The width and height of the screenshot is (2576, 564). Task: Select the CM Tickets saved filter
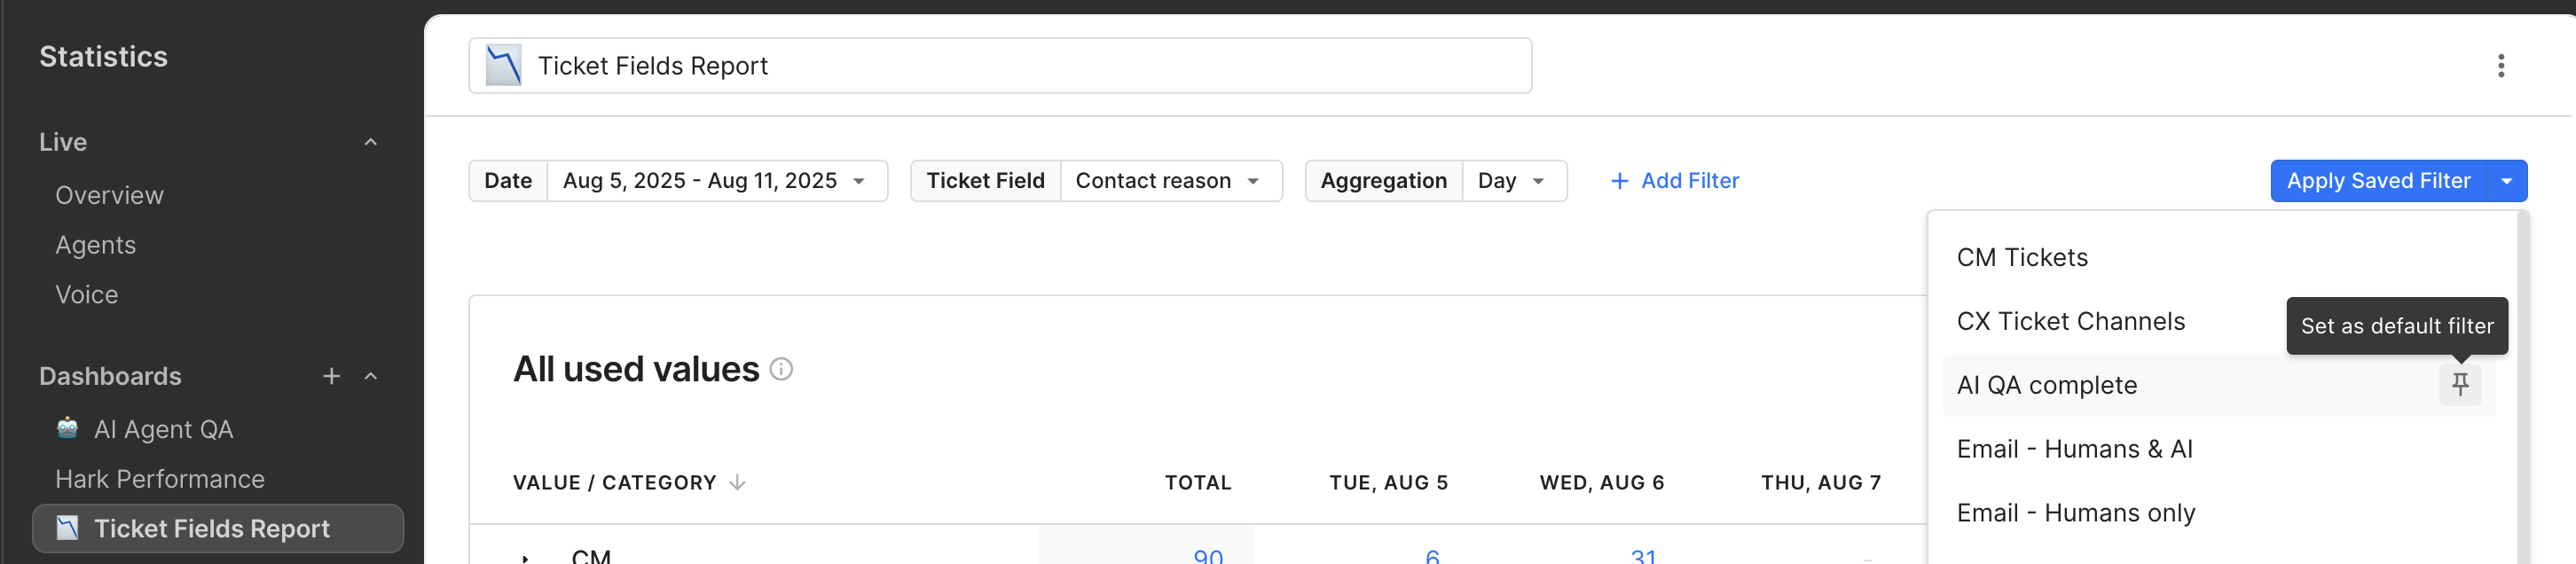coord(2021,258)
